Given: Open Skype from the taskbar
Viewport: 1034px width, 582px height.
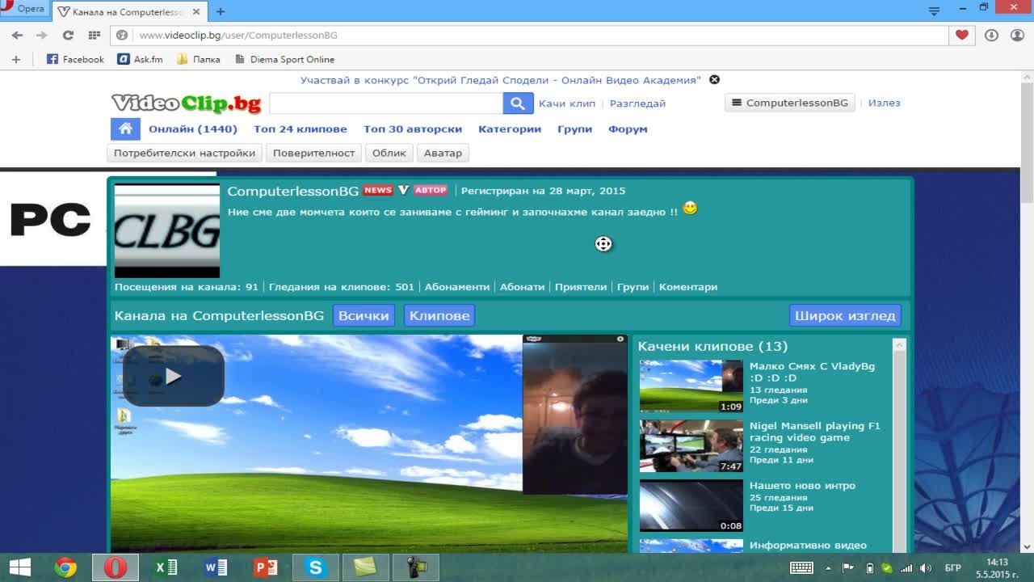Looking at the screenshot, I should click(x=315, y=567).
